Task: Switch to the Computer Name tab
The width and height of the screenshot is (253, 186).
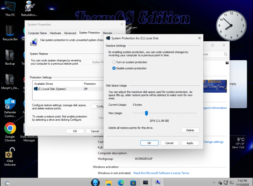Action: click(x=37, y=33)
